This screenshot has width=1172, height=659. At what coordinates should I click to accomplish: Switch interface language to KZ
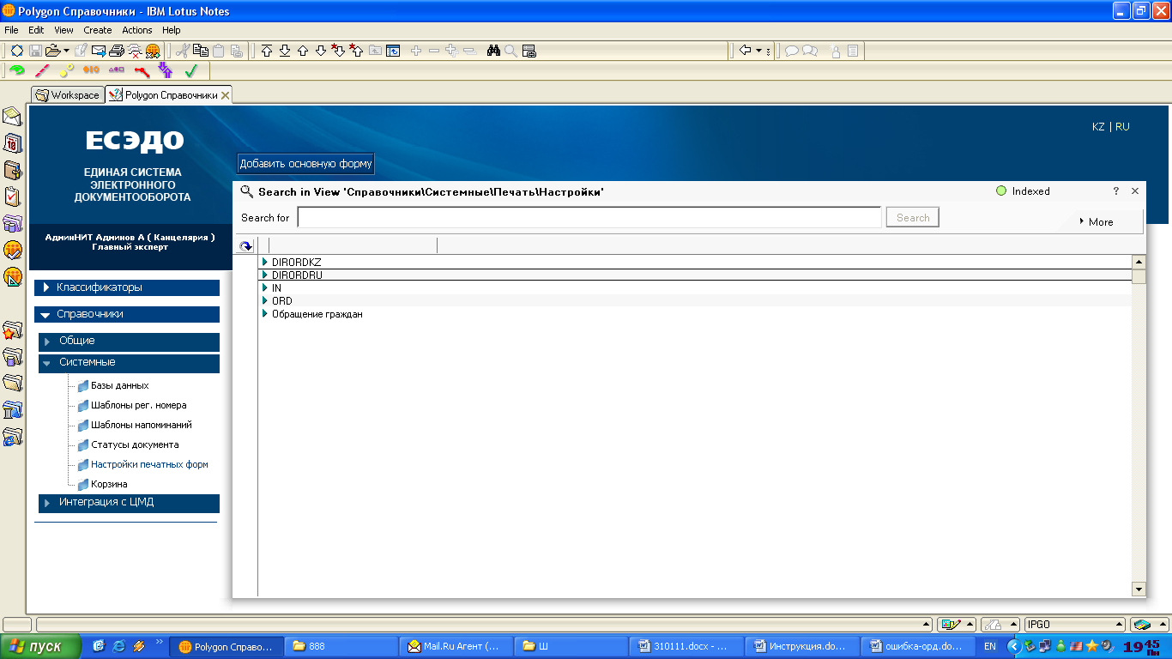coord(1098,126)
